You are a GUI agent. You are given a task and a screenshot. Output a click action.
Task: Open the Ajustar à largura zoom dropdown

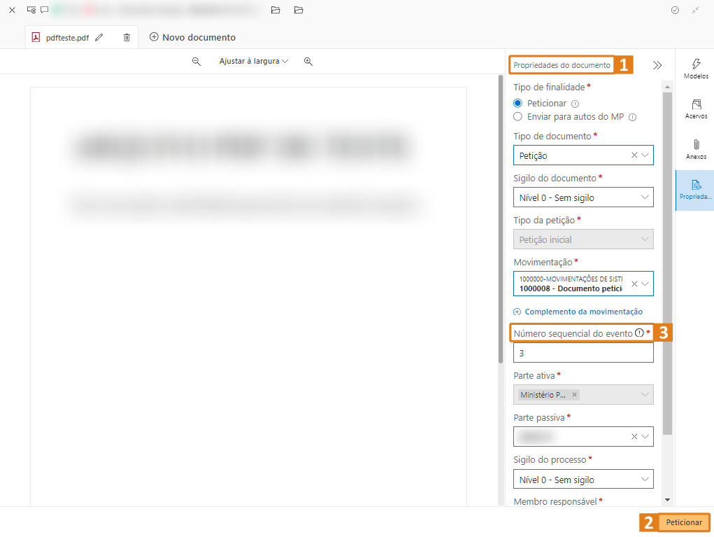click(253, 62)
